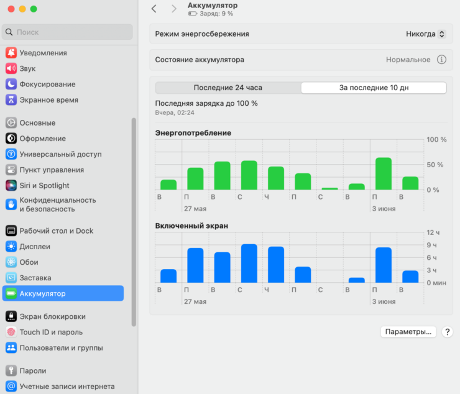
Task: Click the Поиск search field
Action: point(68,32)
